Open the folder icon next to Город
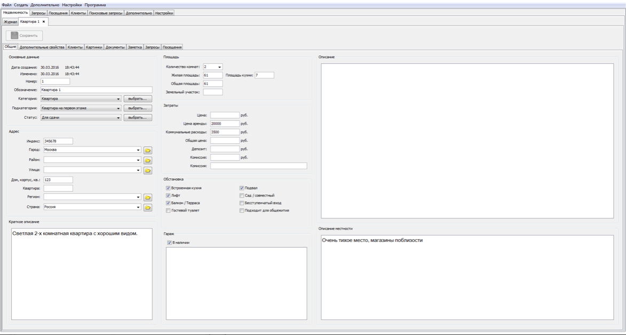 coord(148,150)
